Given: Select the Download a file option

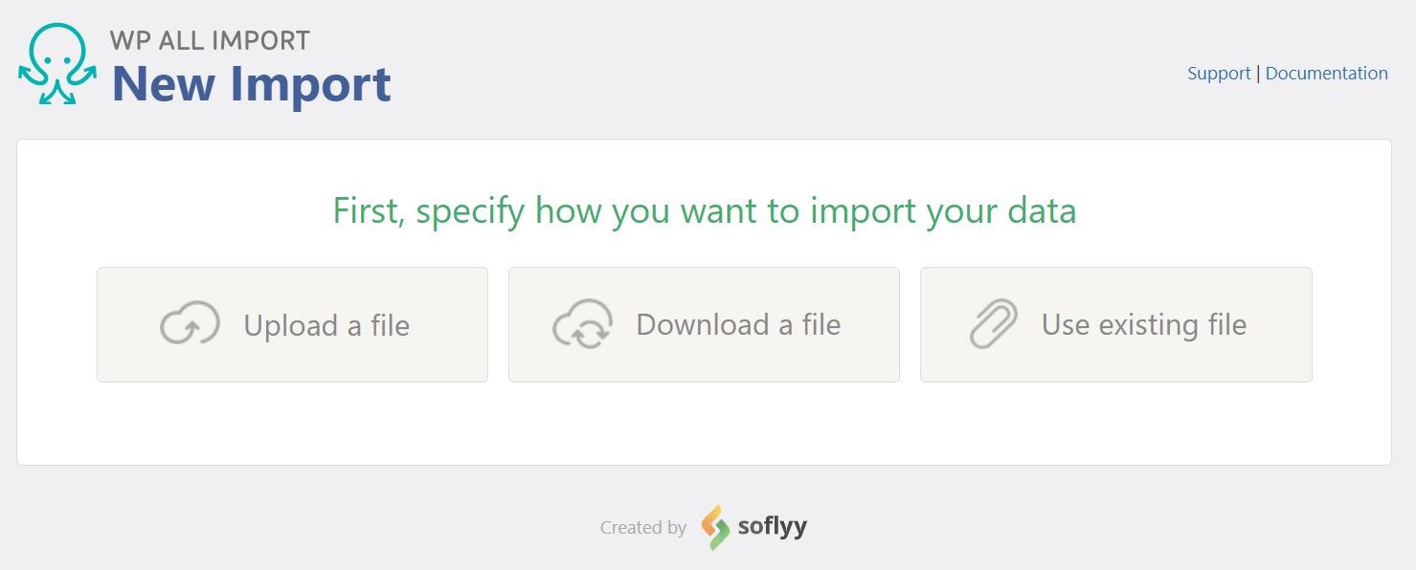Looking at the screenshot, I should tap(704, 324).
